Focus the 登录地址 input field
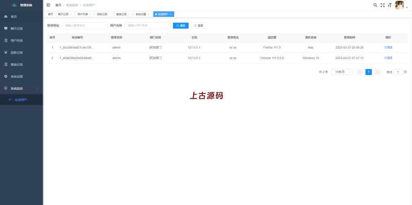Viewport: 412px width, 205px height. tap(84, 25)
